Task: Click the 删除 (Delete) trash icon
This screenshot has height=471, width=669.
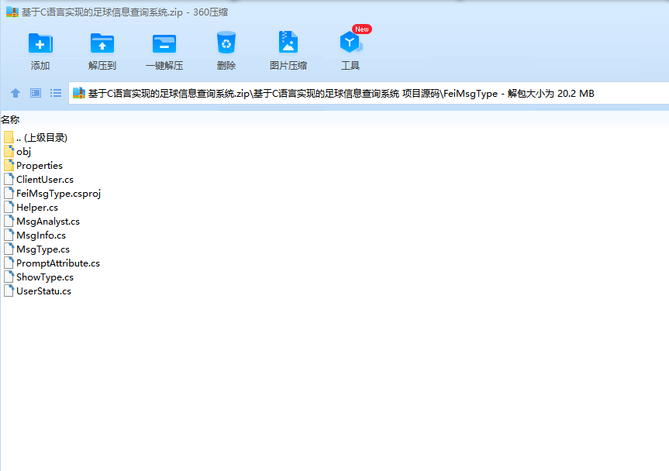Action: [226, 42]
